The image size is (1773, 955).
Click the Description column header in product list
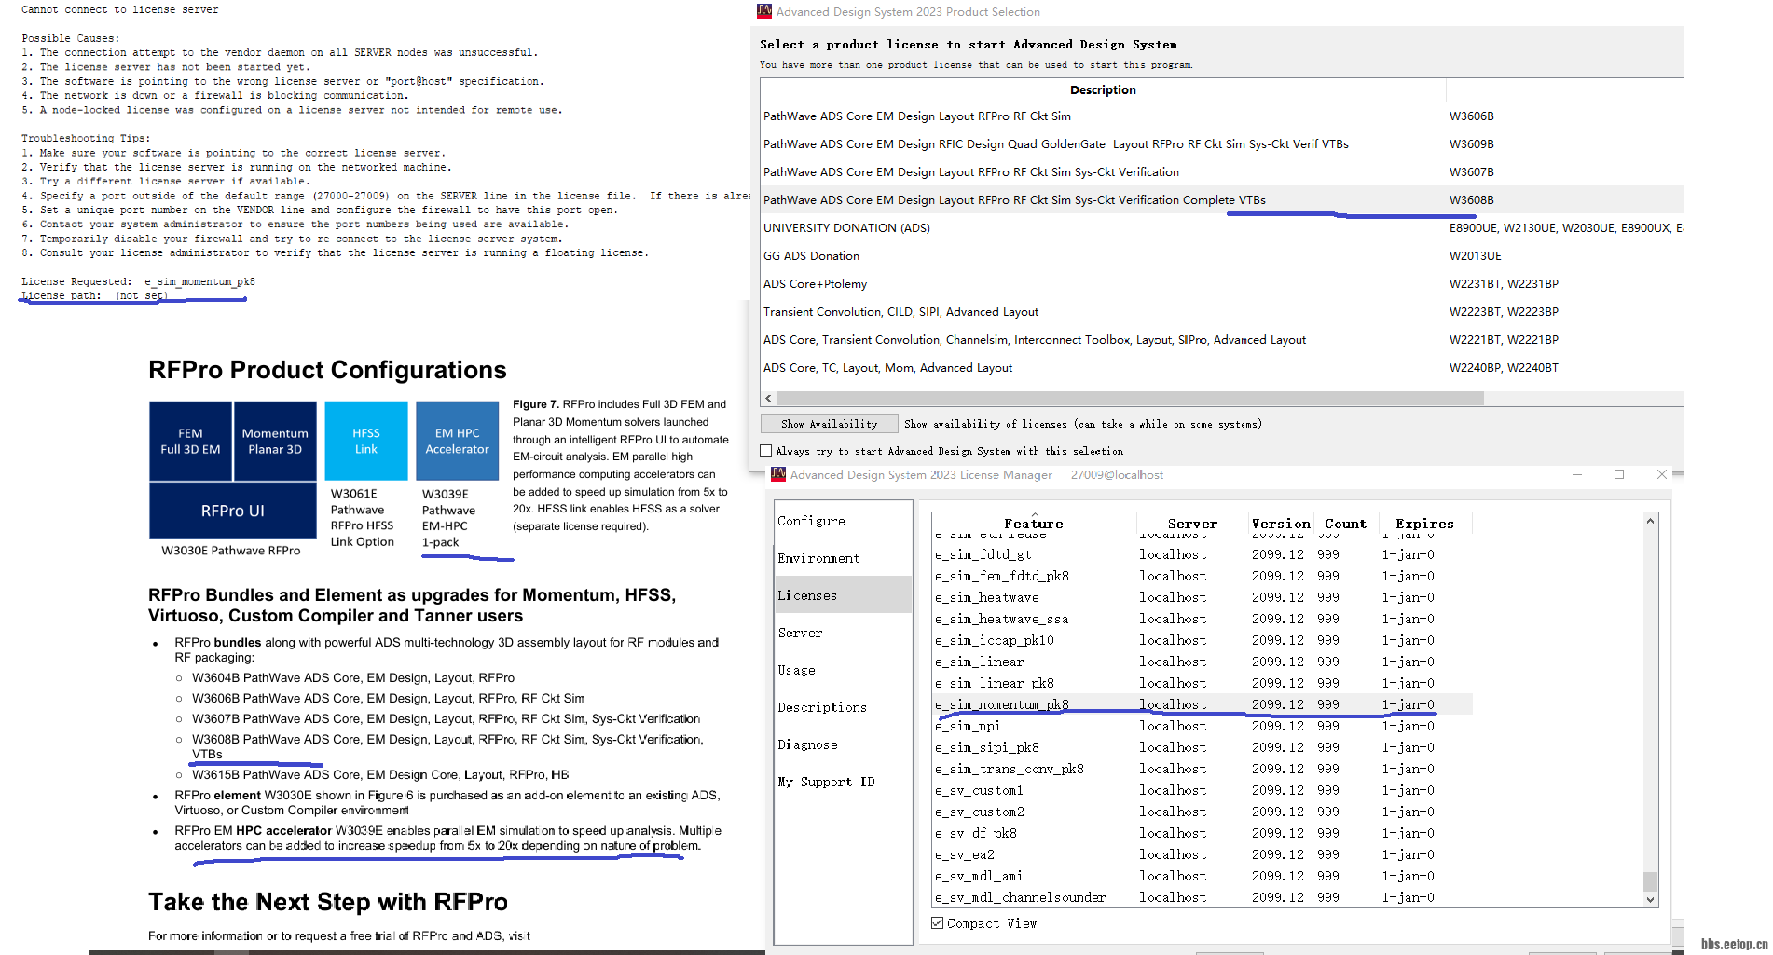tap(1103, 89)
